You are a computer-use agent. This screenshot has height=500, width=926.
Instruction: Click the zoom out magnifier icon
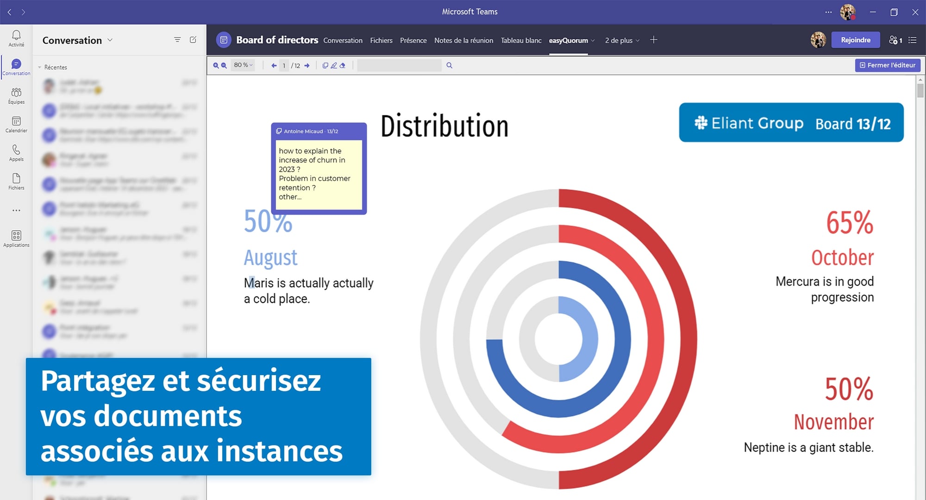pyautogui.click(x=224, y=66)
